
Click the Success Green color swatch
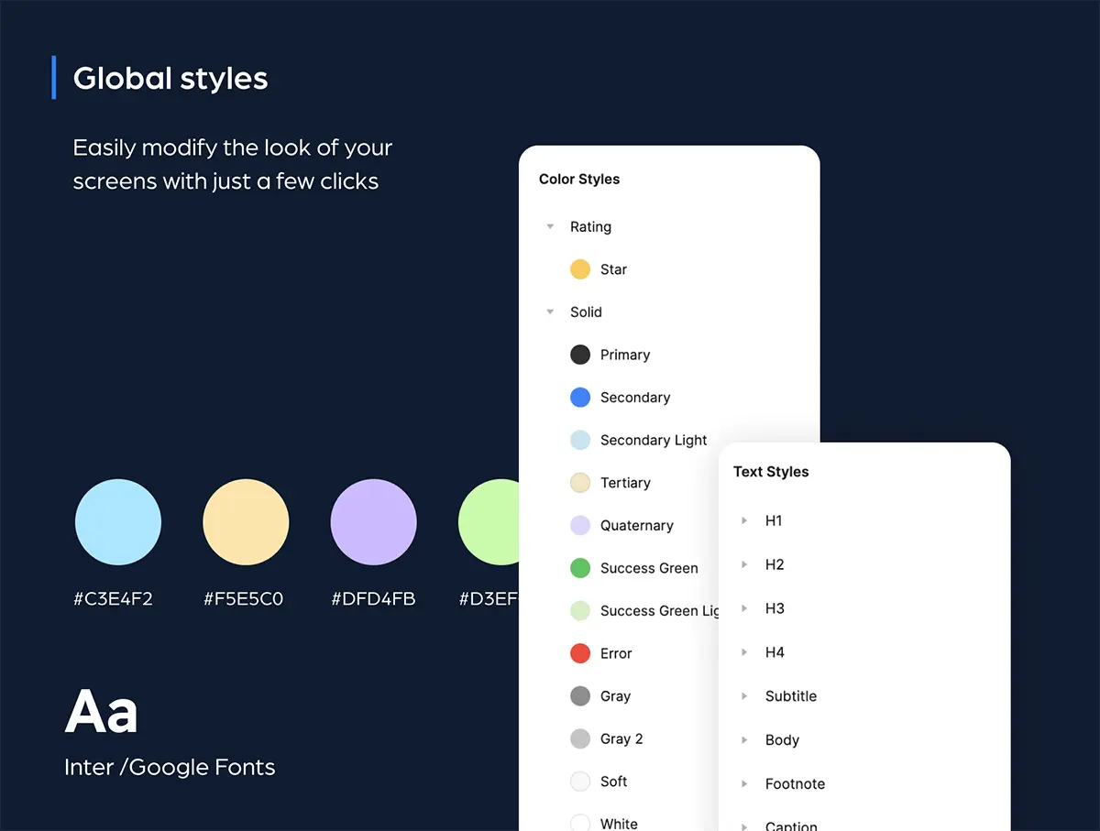pos(580,568)
